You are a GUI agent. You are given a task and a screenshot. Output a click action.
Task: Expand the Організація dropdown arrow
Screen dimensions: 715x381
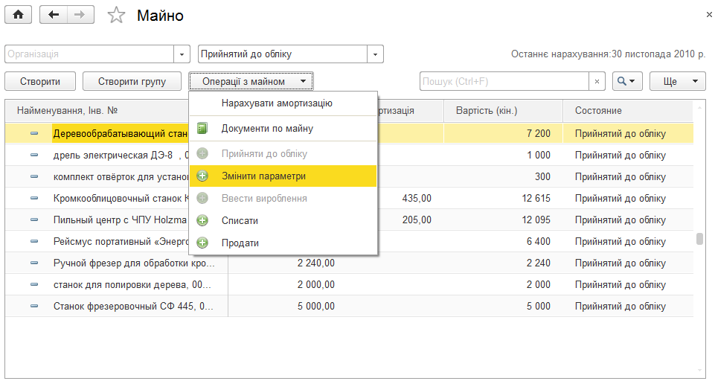182,54
